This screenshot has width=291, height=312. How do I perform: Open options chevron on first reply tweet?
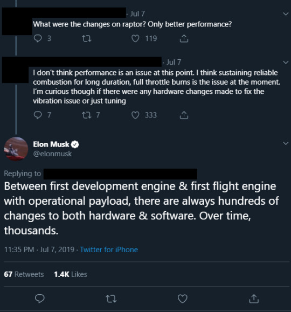[x=286, y=14]
